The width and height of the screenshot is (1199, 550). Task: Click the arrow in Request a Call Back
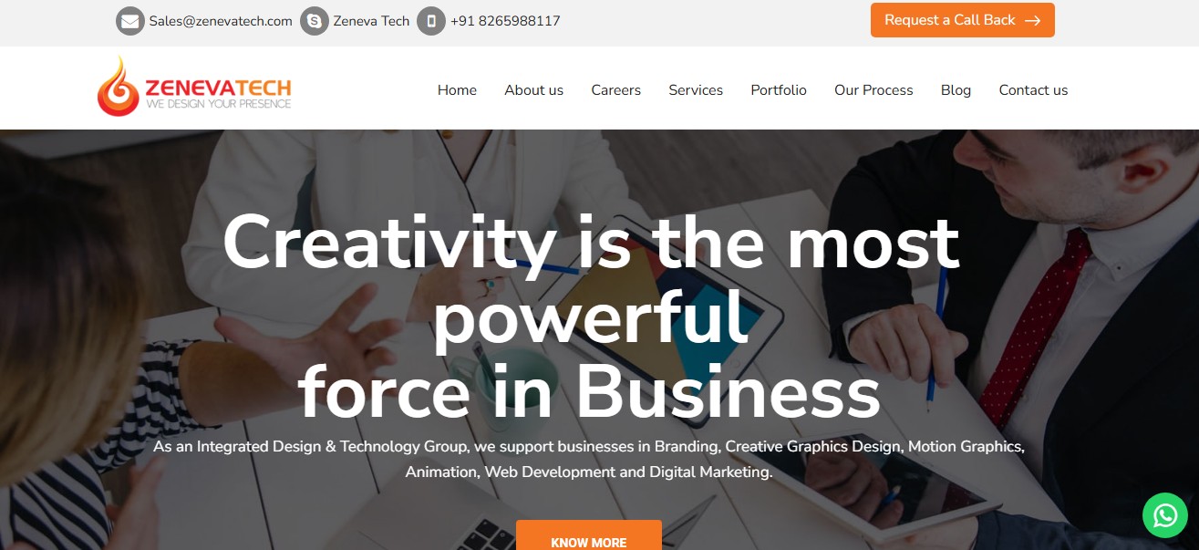pos(1032,20)
